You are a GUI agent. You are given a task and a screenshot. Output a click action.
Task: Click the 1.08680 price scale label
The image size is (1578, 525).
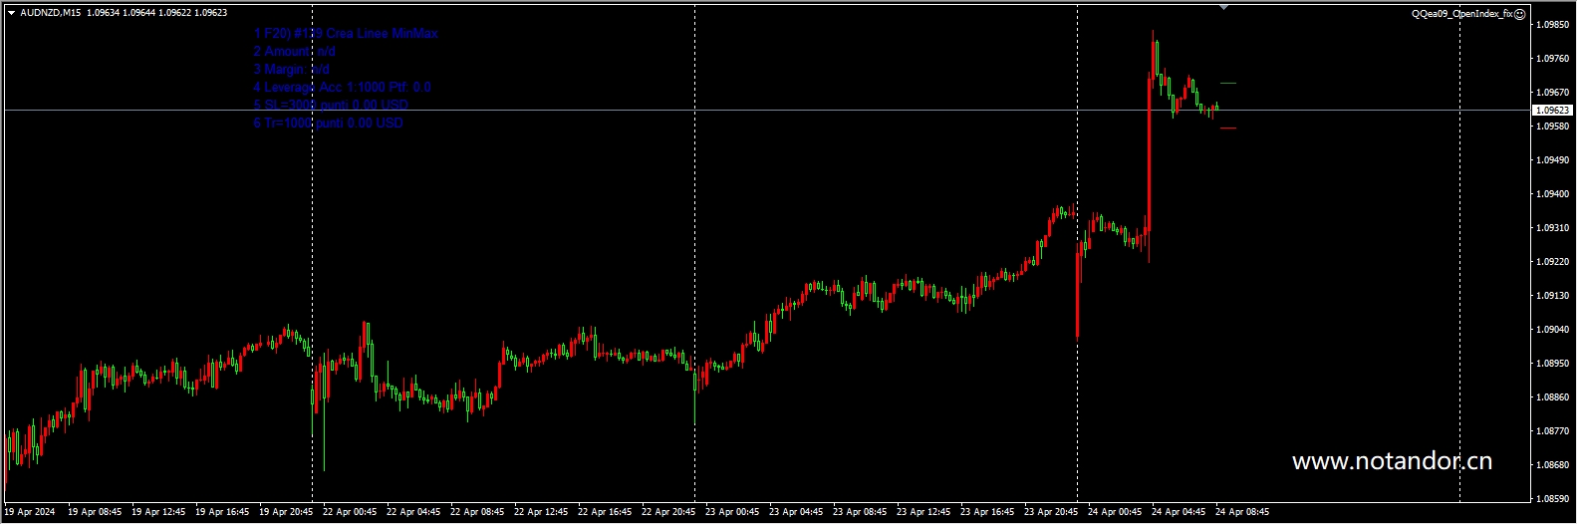point(1553,465)
